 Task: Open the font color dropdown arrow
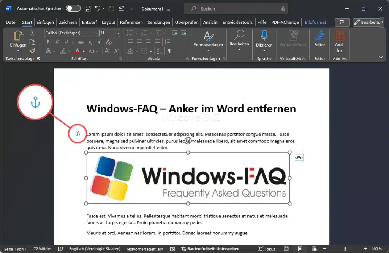pos(84,51)
